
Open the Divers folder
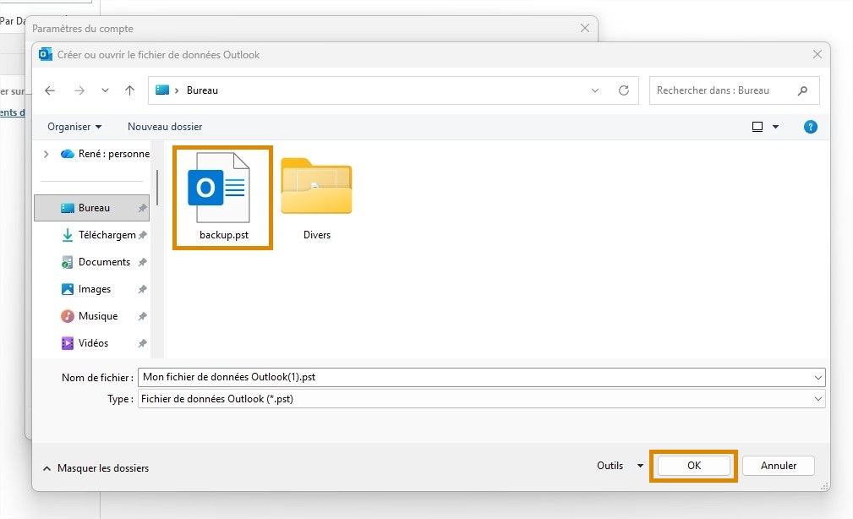[x=316, y=188]
